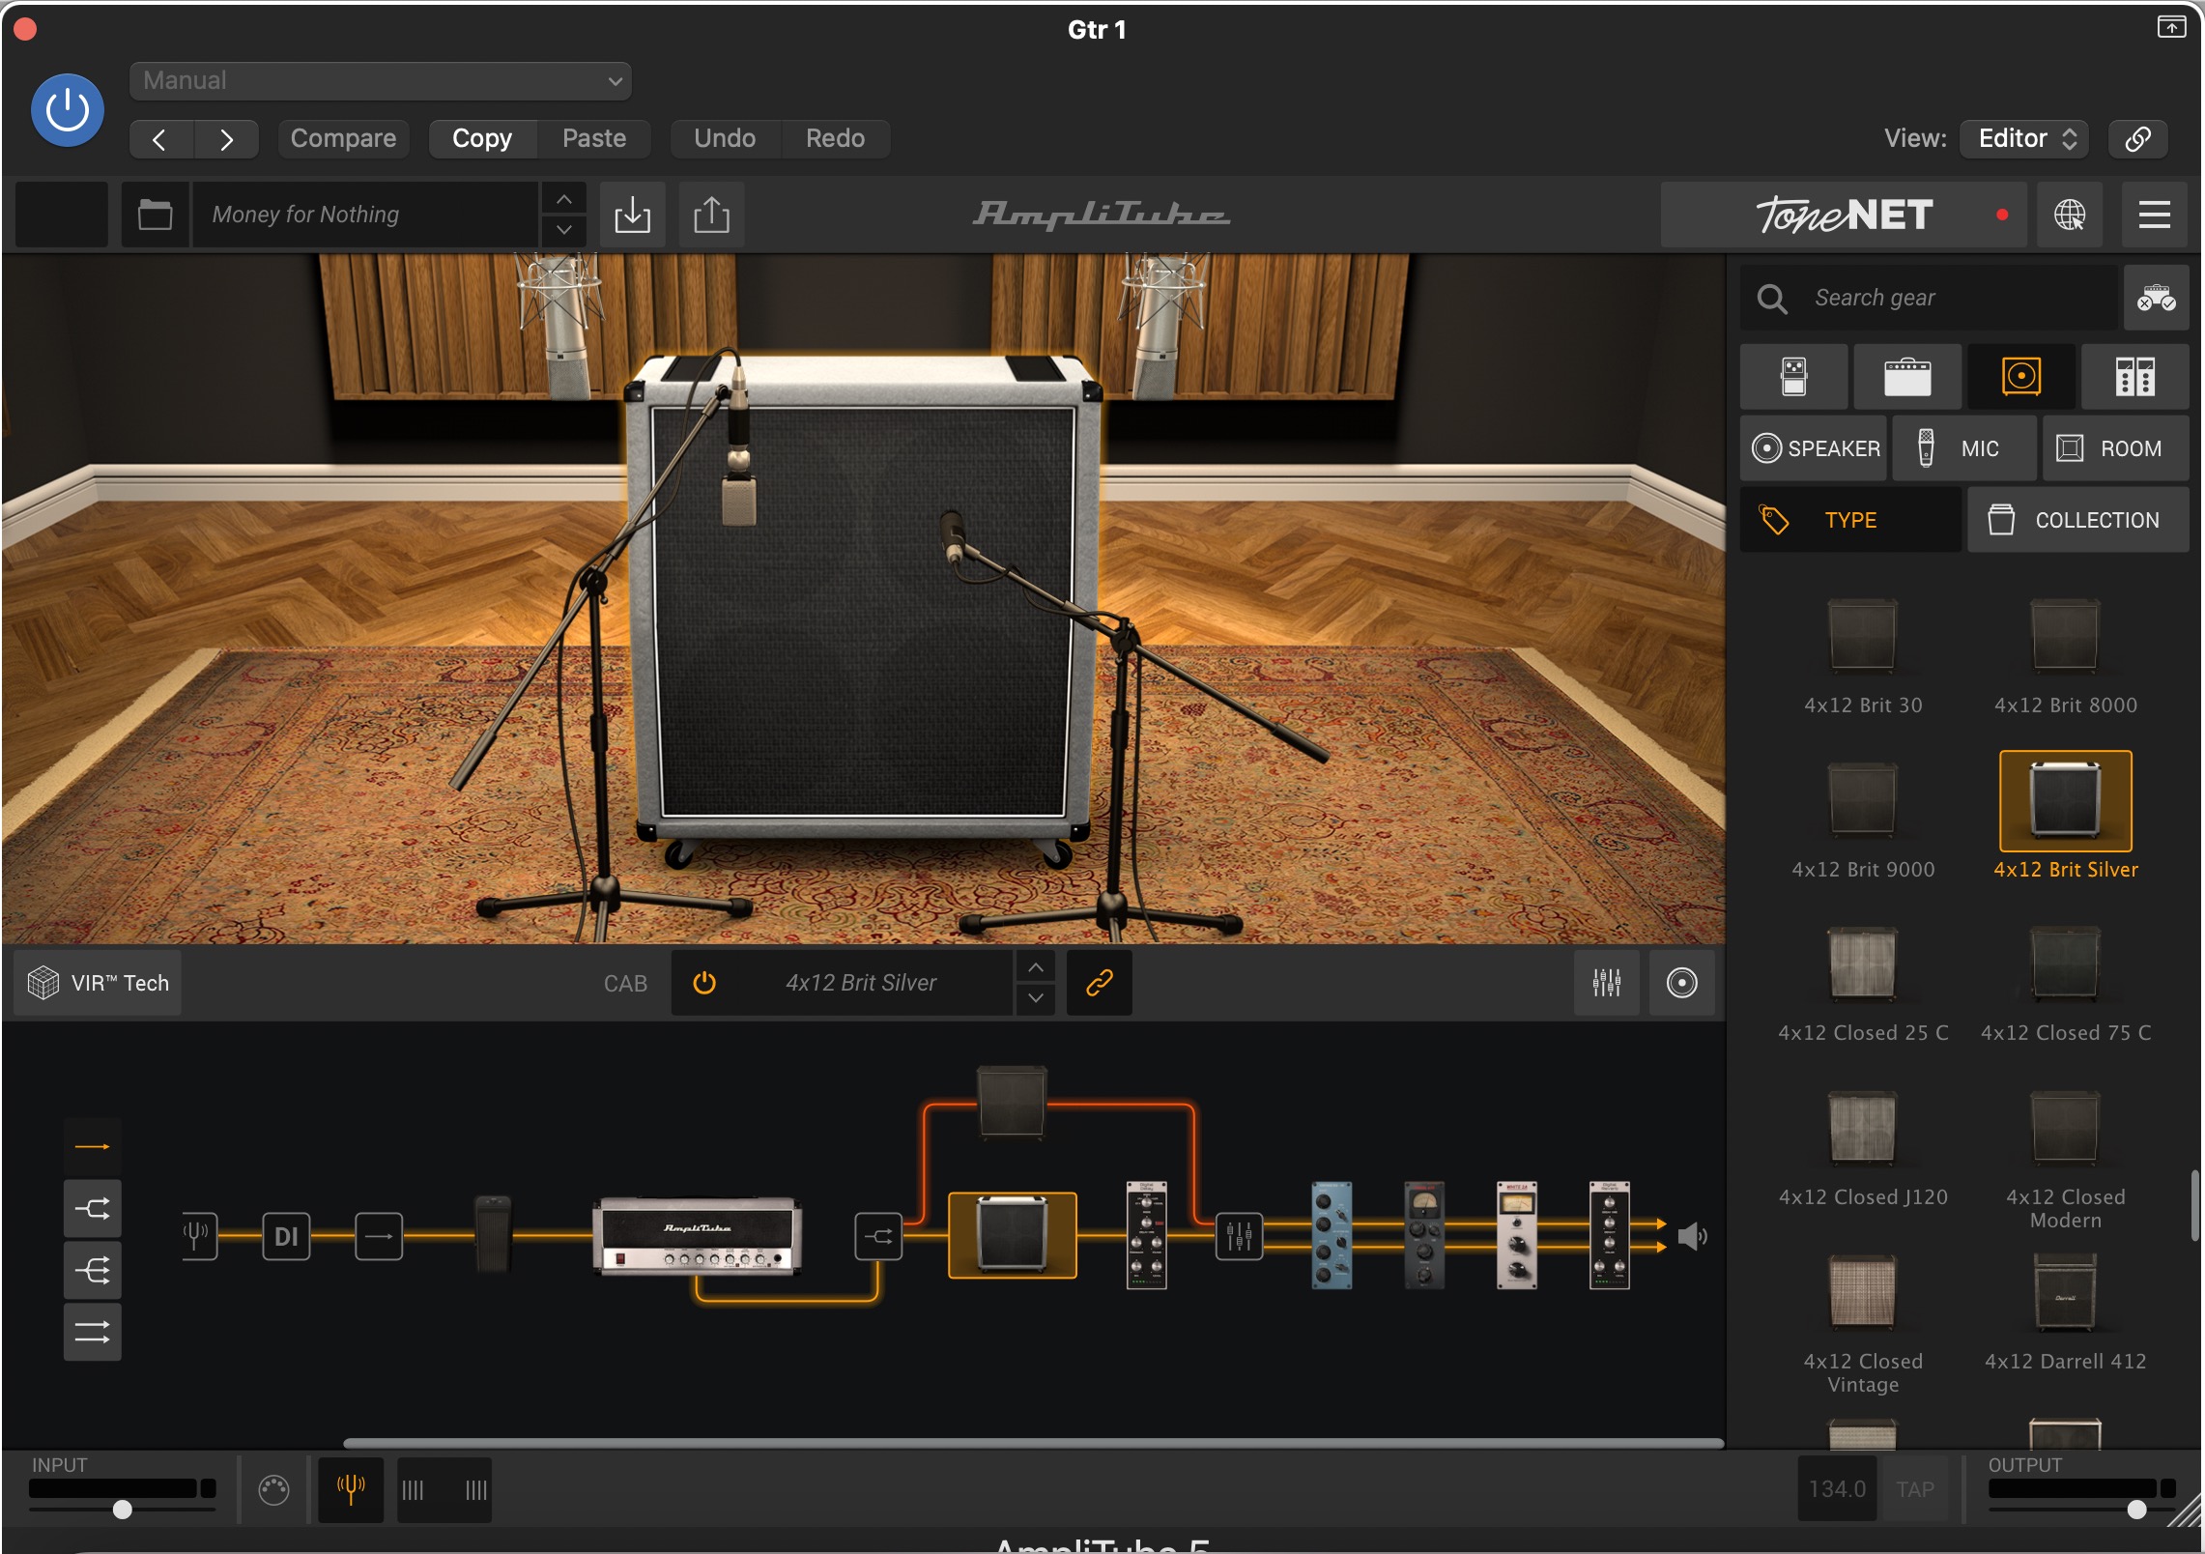
Task: Click the Redo button
Action: click(x=835, y=138)
